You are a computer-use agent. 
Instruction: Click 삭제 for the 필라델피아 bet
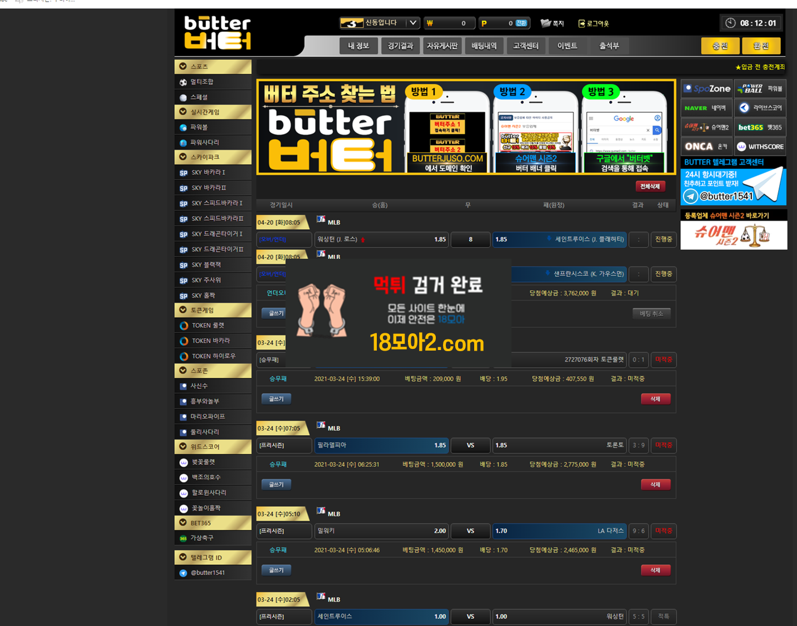coord(656,485)
